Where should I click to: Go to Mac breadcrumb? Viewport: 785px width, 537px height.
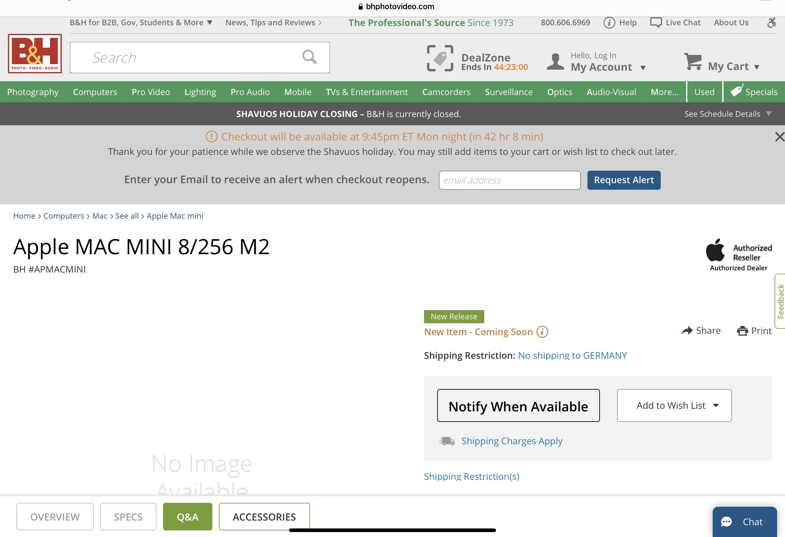pyautogui.click(x=100, y=216)
